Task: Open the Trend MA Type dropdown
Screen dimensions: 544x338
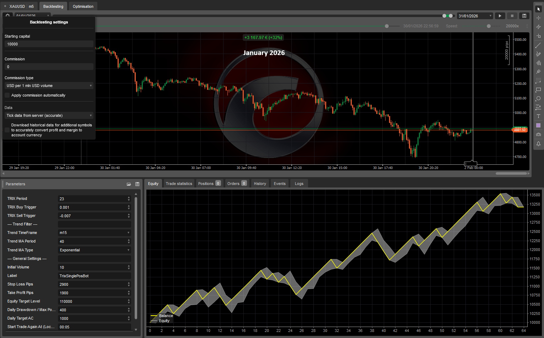Action: click(x=94, y=250)
